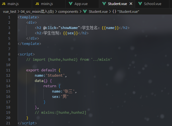The height and width of the screenshot is (126, 172).
Task: Click the Vue icon on App.vue tab
Action: coord(71,4)
